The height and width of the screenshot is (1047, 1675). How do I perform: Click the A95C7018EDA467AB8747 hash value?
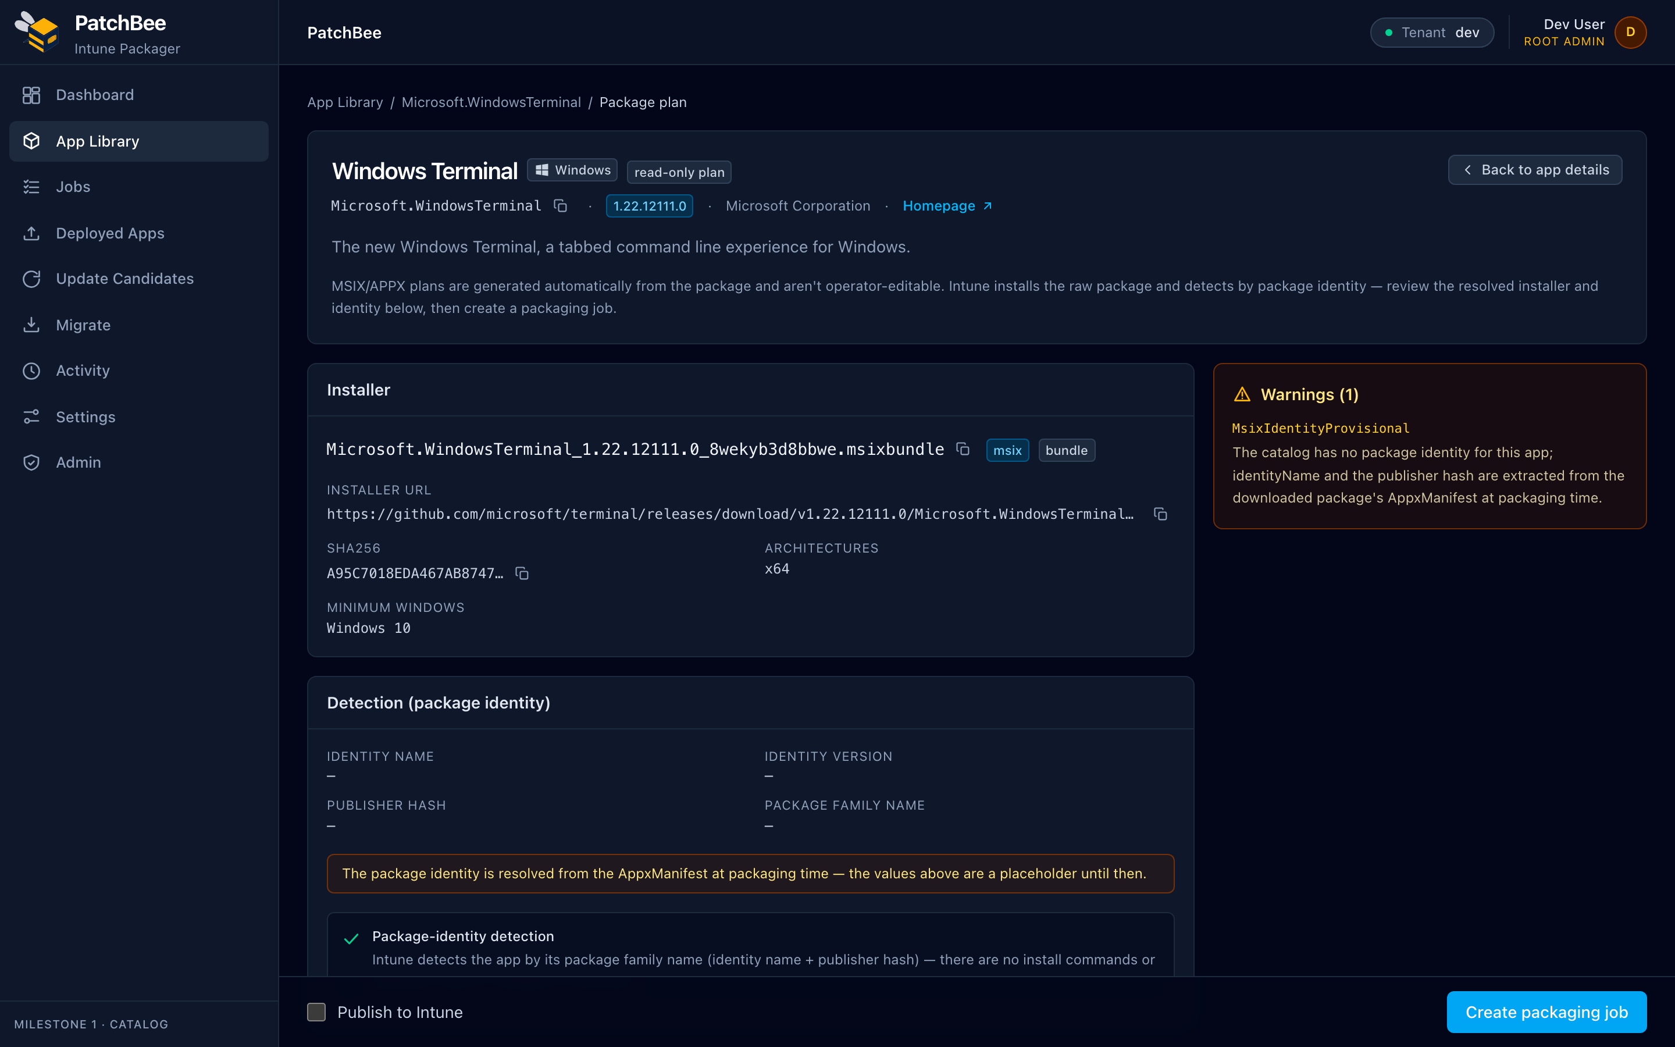pyautogui.click(x=415, y=574)
